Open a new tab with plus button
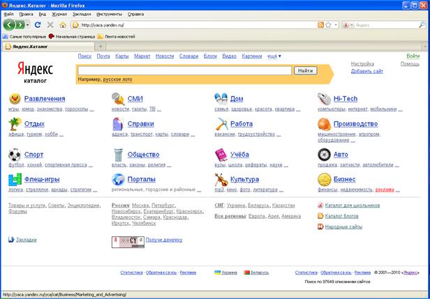The height and width of the screenshot is (299, 430). tap(101, 46)
